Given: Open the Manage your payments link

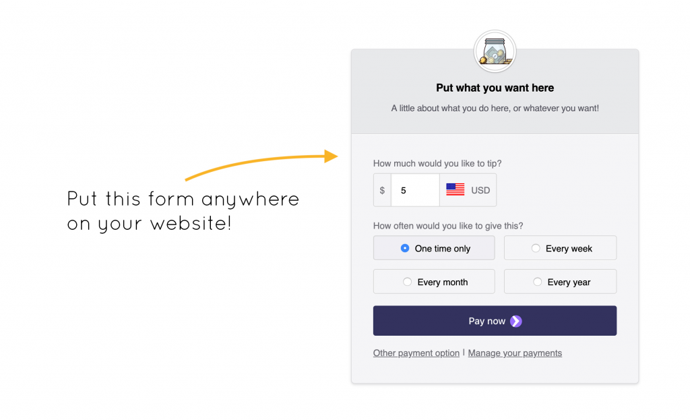Looking at the screenshot, I should coord(515,353).
